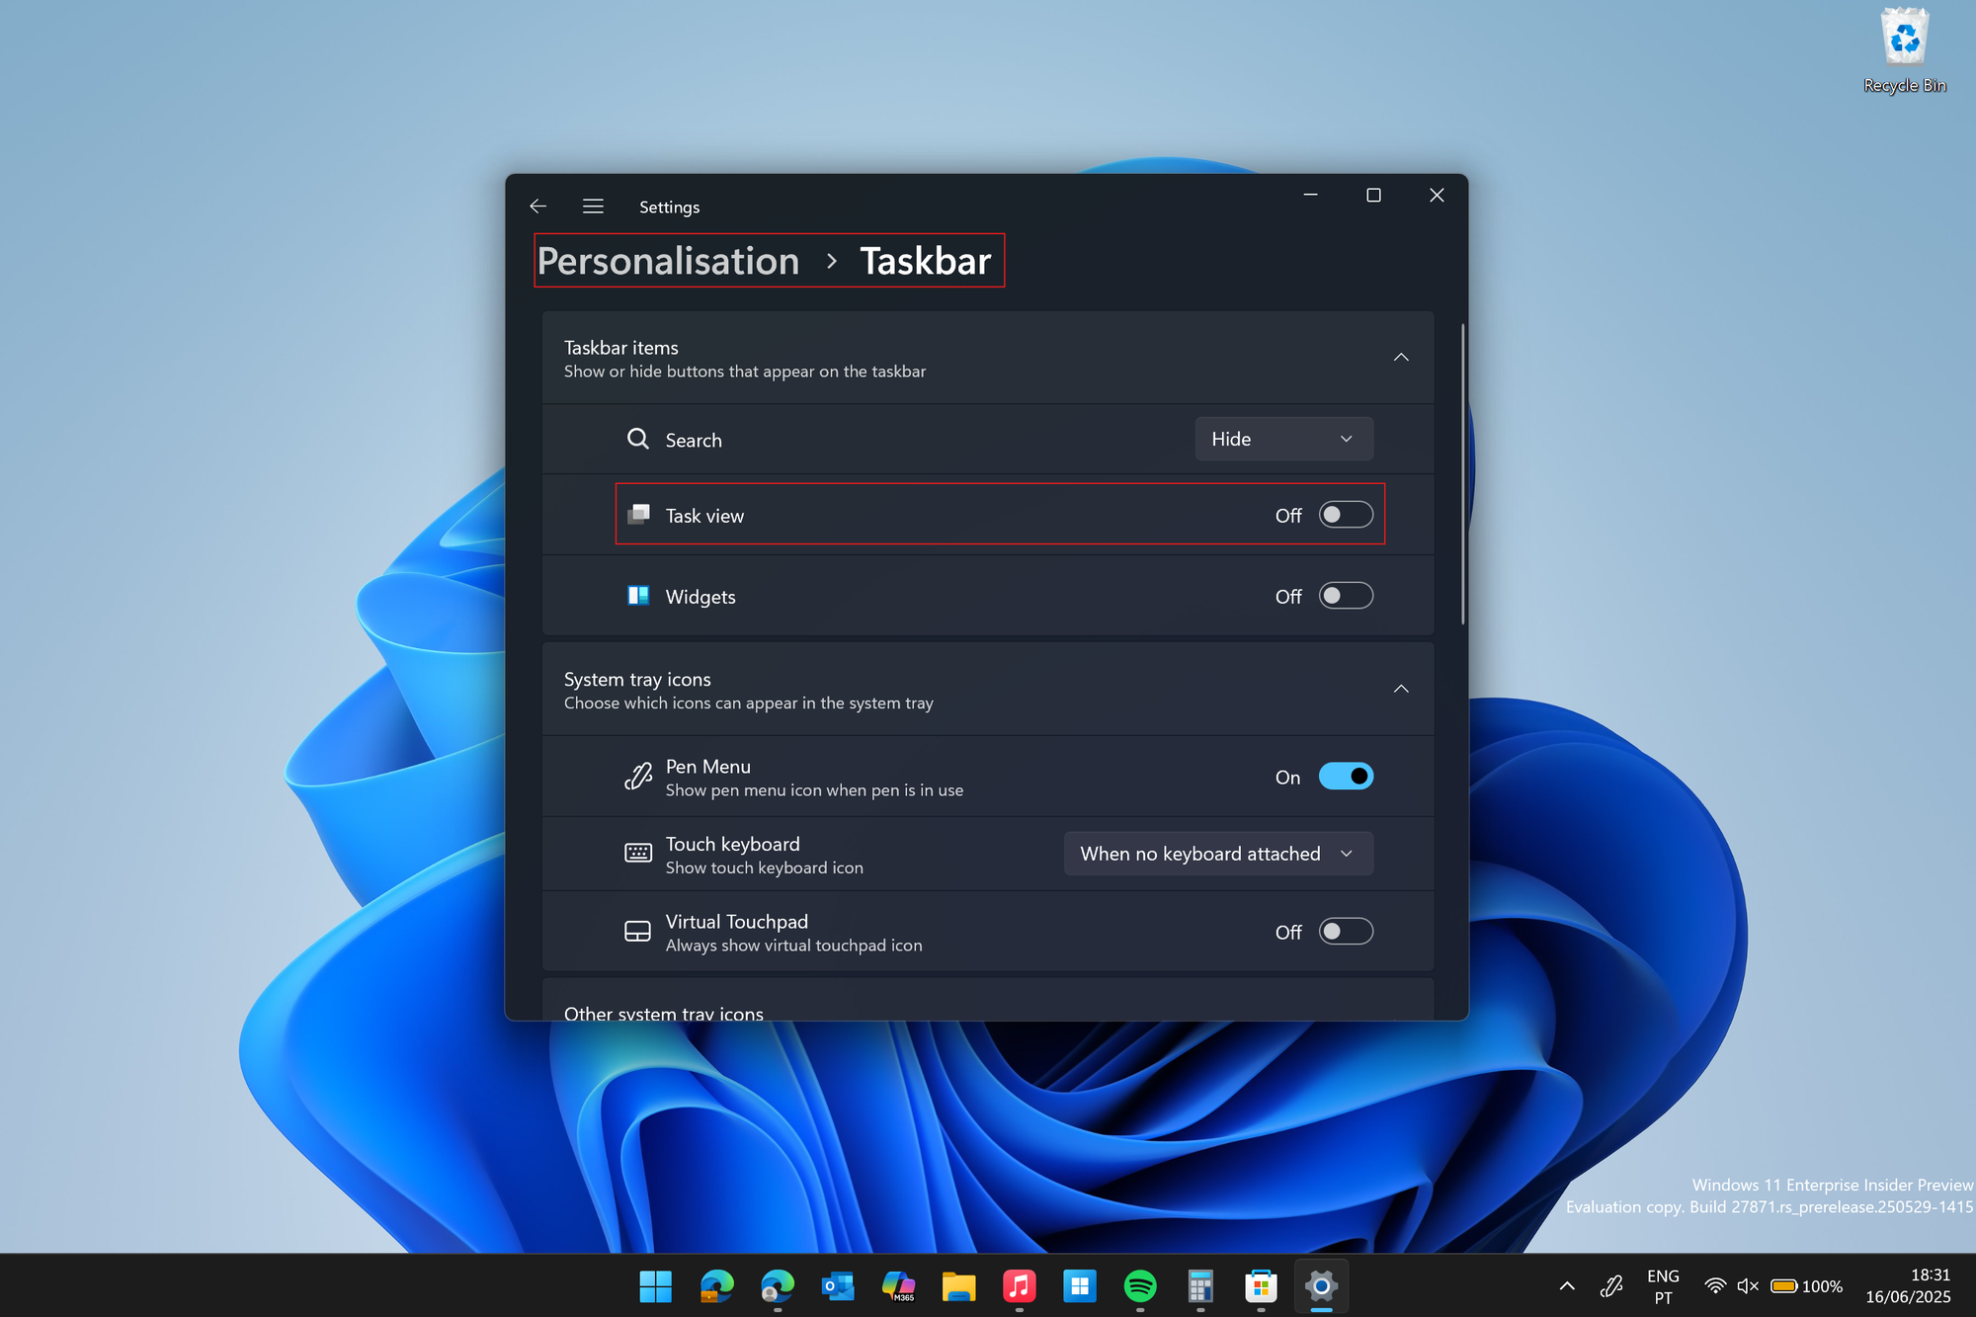Click the Widgets icon in settings row
Viewport: 1976px width, 1317px height.
pos(639,596)
